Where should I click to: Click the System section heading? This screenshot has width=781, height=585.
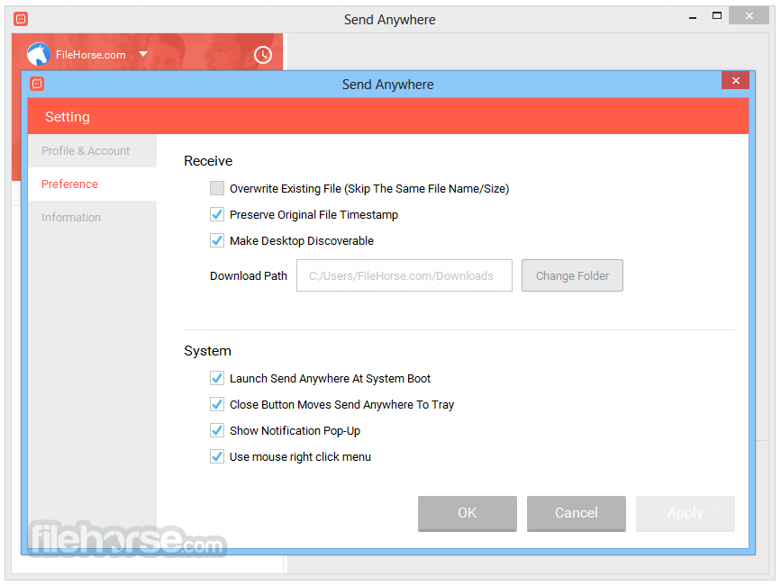pos(208,351)
